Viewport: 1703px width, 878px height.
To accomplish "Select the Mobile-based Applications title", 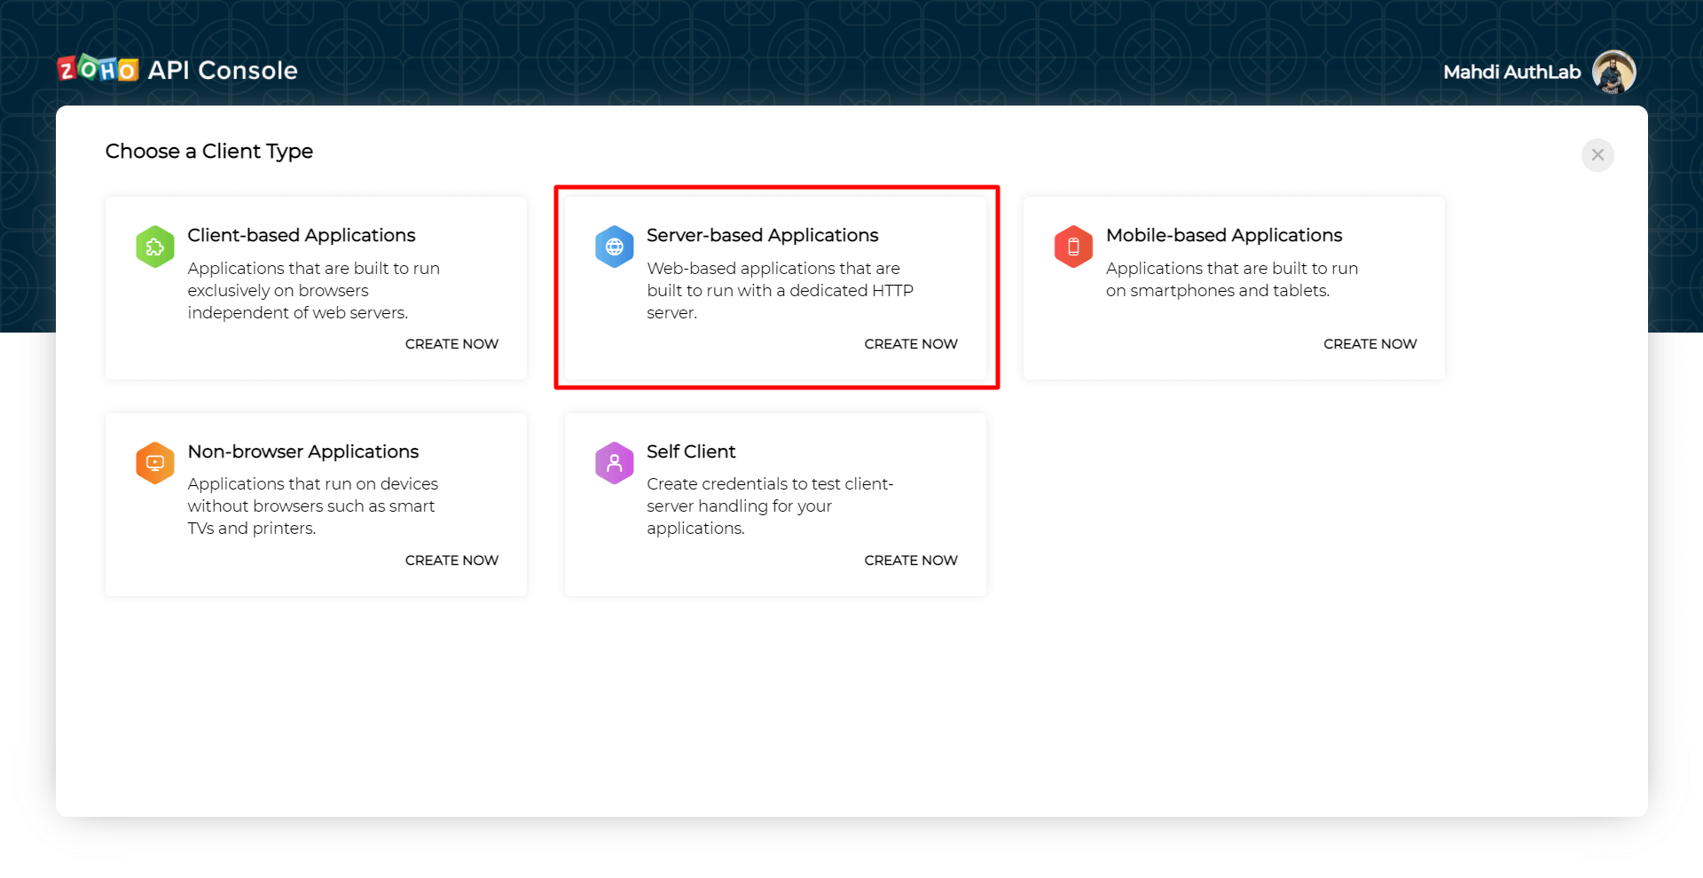I will tap(1224, 235).
